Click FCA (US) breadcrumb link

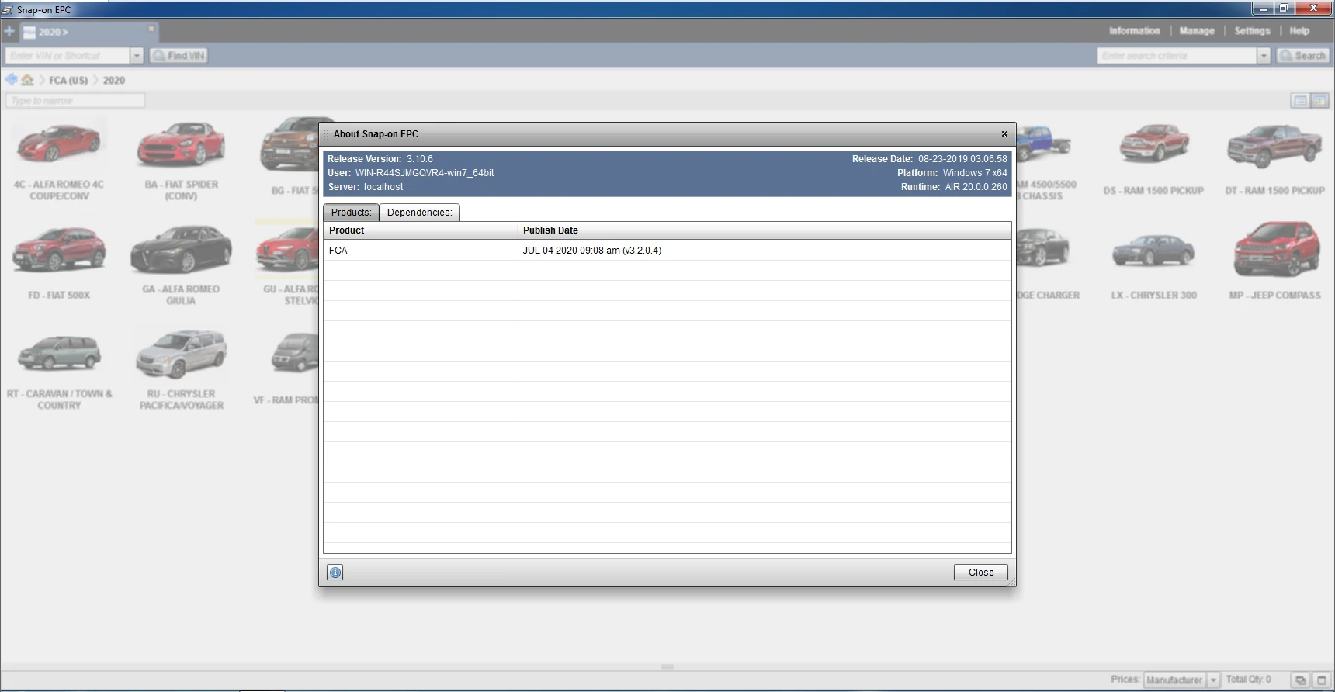pyautogui.click(x=68, y=81)
